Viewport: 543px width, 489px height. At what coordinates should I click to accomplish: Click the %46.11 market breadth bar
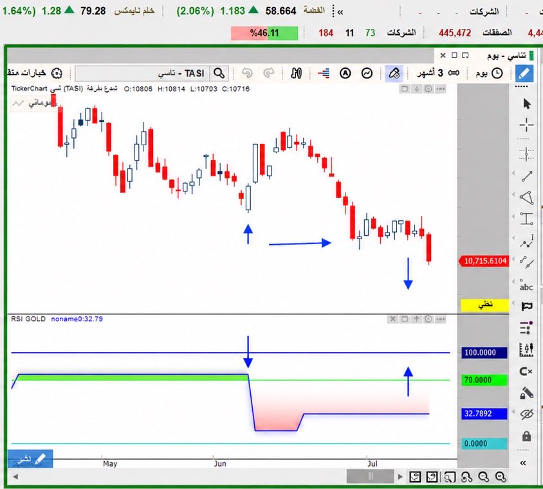(x=264, y=33)
